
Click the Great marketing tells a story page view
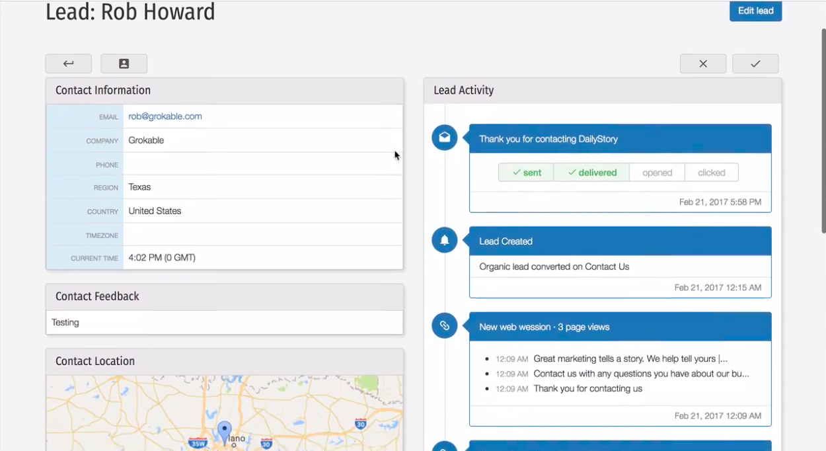[630, 359]
